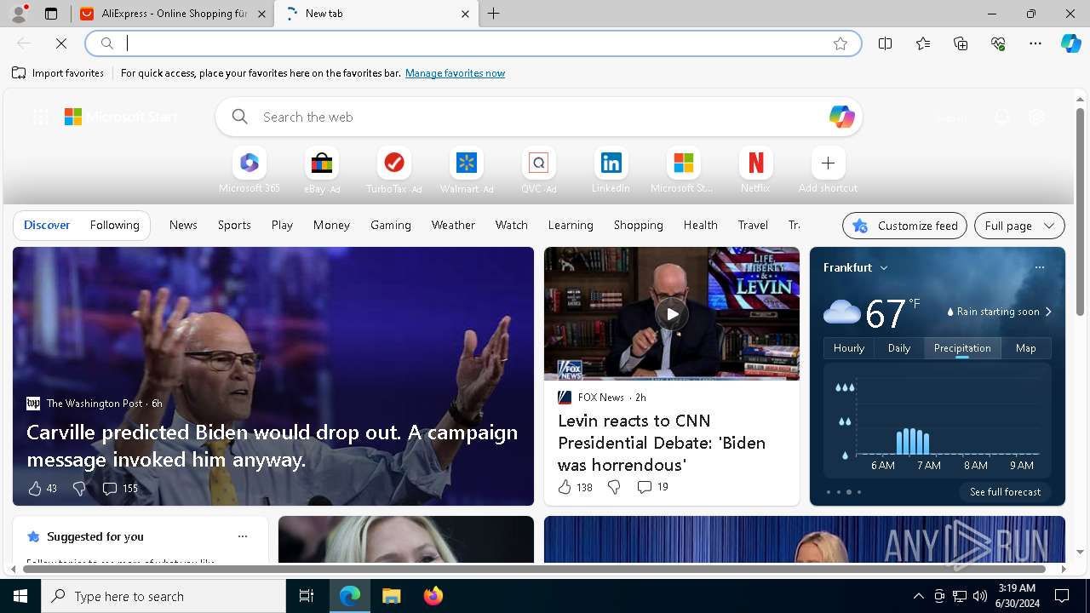Switch weather card to Daily
The height and width of the screenshot is (613, 1090).
899,348
